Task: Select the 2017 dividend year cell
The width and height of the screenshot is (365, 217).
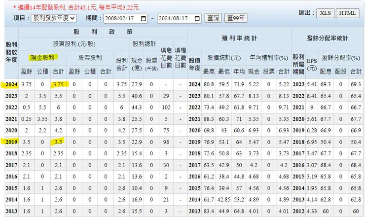Action: tap(11, 165)
